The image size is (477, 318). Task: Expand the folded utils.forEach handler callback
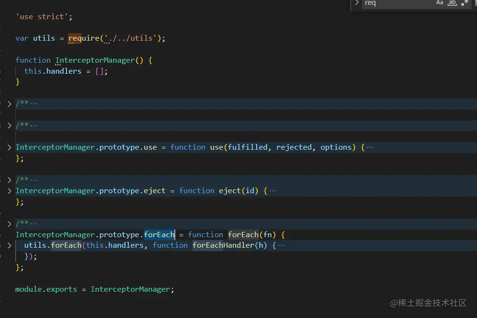point(10,245)
